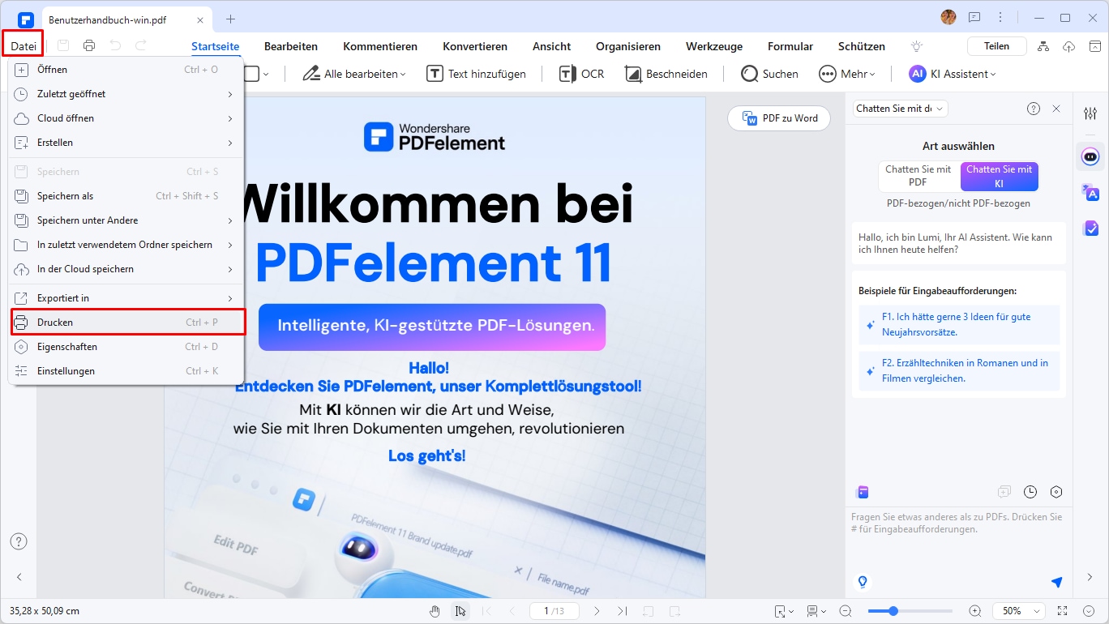The image size is (1109, 624).
Task: Open the Mehr dropdown in toolbar
Action: (x=846, y=74)
